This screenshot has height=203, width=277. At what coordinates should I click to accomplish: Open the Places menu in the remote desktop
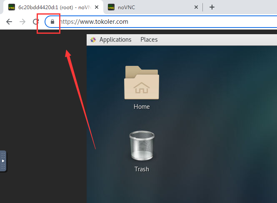click(x=149, y=40)
